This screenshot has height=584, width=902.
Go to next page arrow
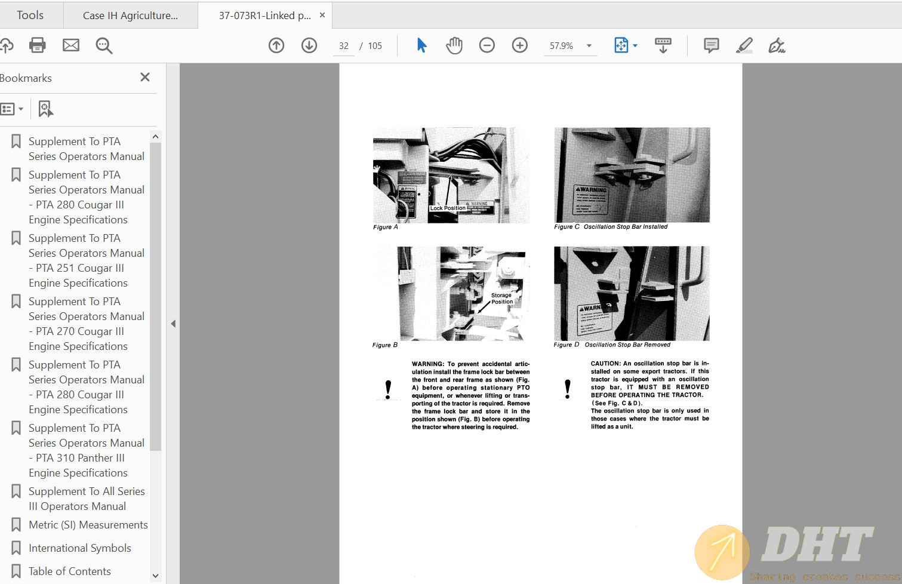pyautogui.click(x=309, y=45)
